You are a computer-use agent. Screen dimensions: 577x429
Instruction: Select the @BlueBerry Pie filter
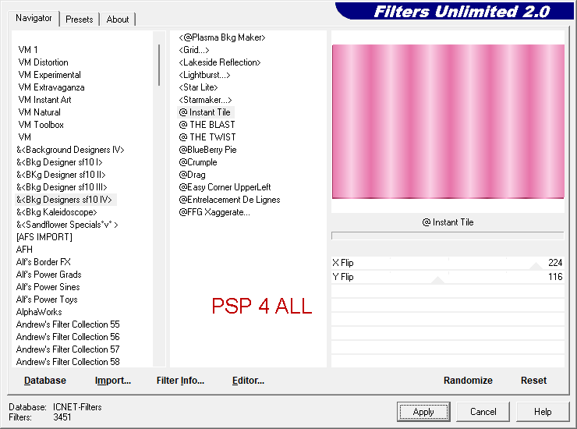(x=207, y=150)
